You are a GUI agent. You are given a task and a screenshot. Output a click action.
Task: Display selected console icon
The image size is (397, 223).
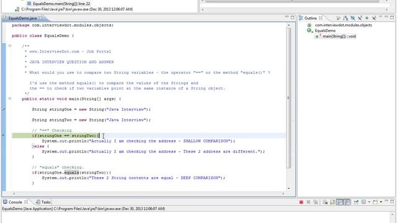pos(364,202)
